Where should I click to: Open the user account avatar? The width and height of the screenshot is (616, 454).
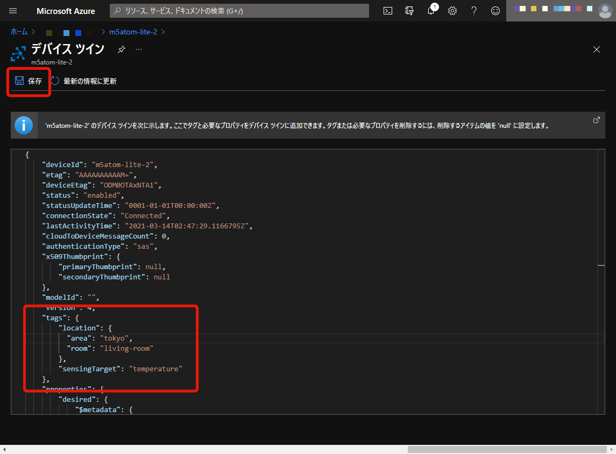pyautogui.click(x=605, y=11)
